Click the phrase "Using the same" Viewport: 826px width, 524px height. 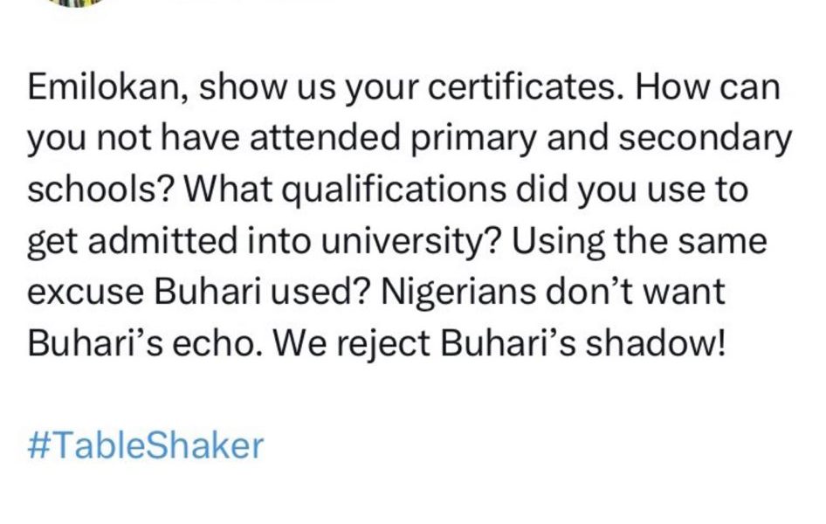click(x=639, y=240)
